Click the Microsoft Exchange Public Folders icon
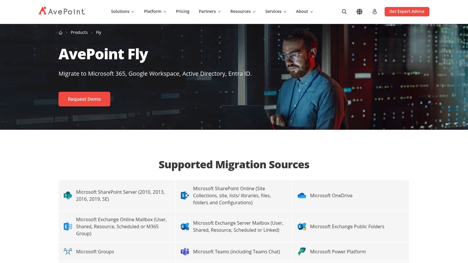468x263 pixels. [301, 226]
